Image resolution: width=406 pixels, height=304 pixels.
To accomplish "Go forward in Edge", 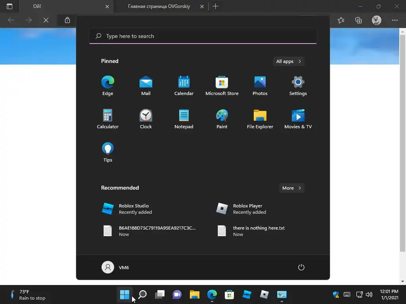I will pyautogui.click(x=29, y=20).
